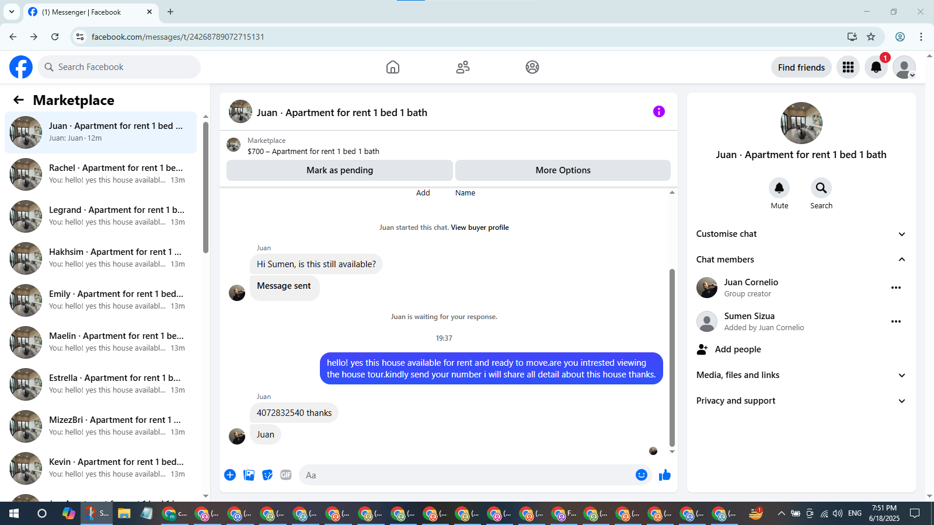This screenshot has width=934, height=525.
Task: Click the Add people icon
Action: tap(702, 349)
